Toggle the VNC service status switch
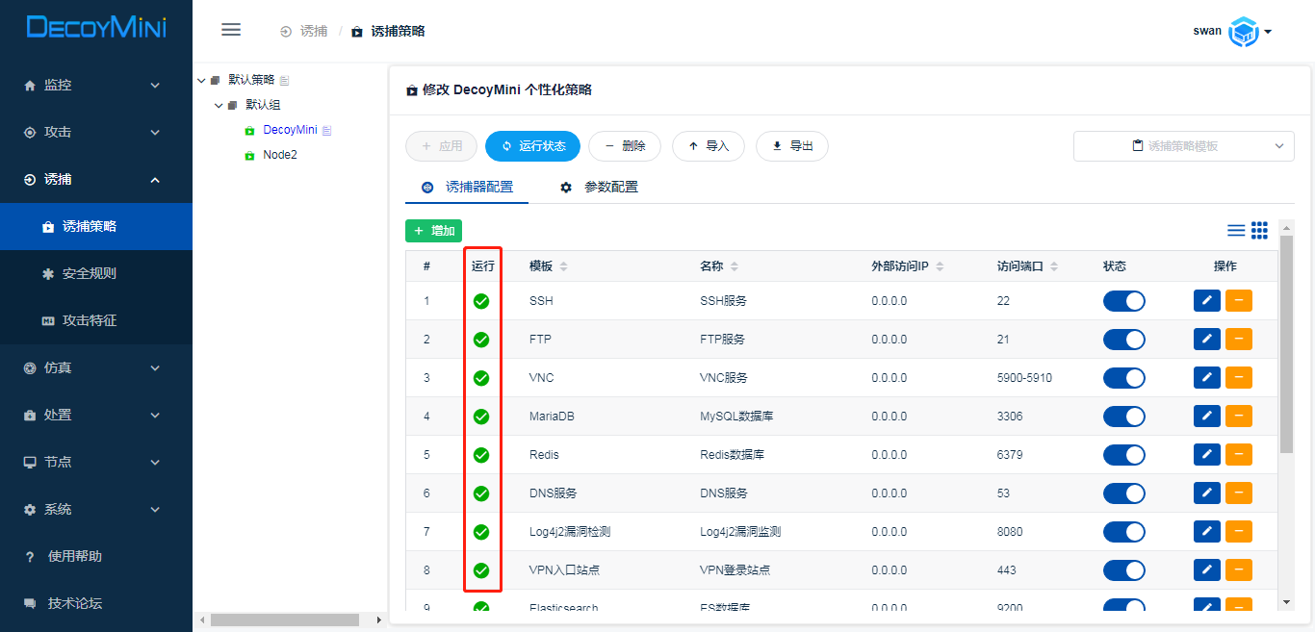 1123,378
